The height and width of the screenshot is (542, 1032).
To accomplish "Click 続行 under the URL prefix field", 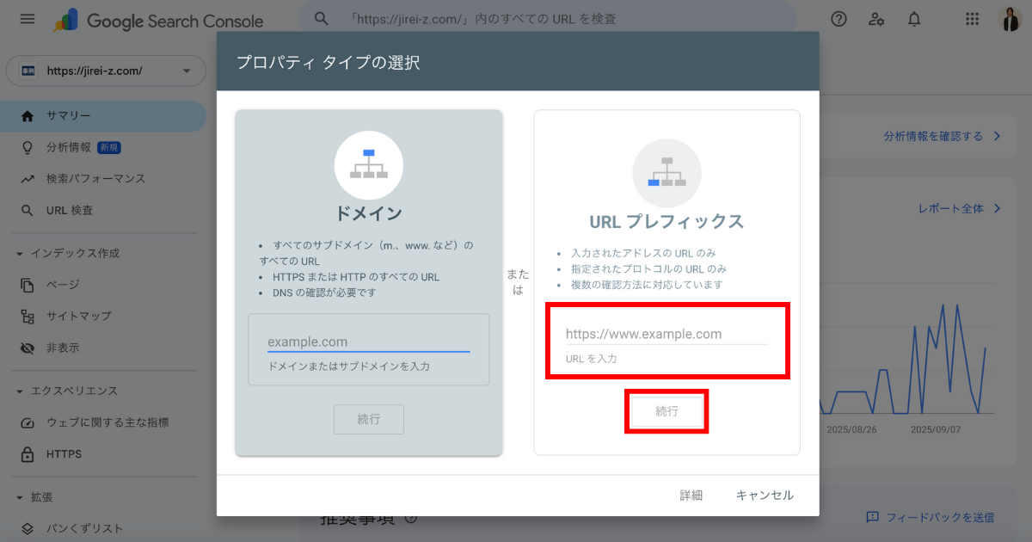I will tap(667, 411).
